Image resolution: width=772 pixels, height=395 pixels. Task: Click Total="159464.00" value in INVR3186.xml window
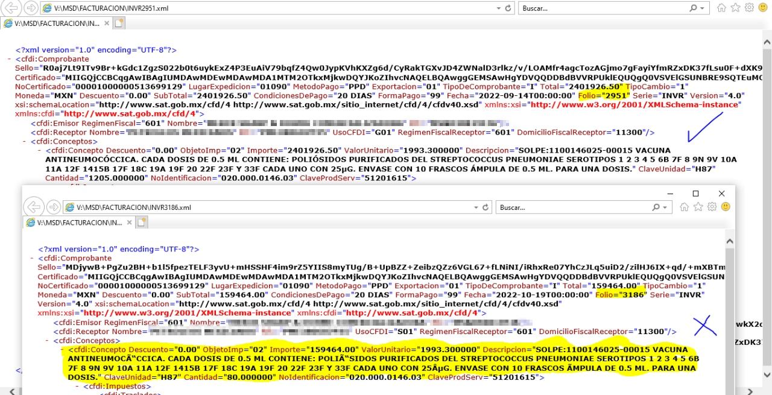coord(601,285)
